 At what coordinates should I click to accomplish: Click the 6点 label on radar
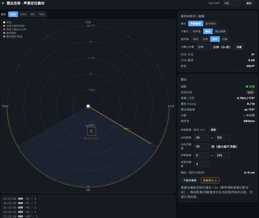click(88, 190)
